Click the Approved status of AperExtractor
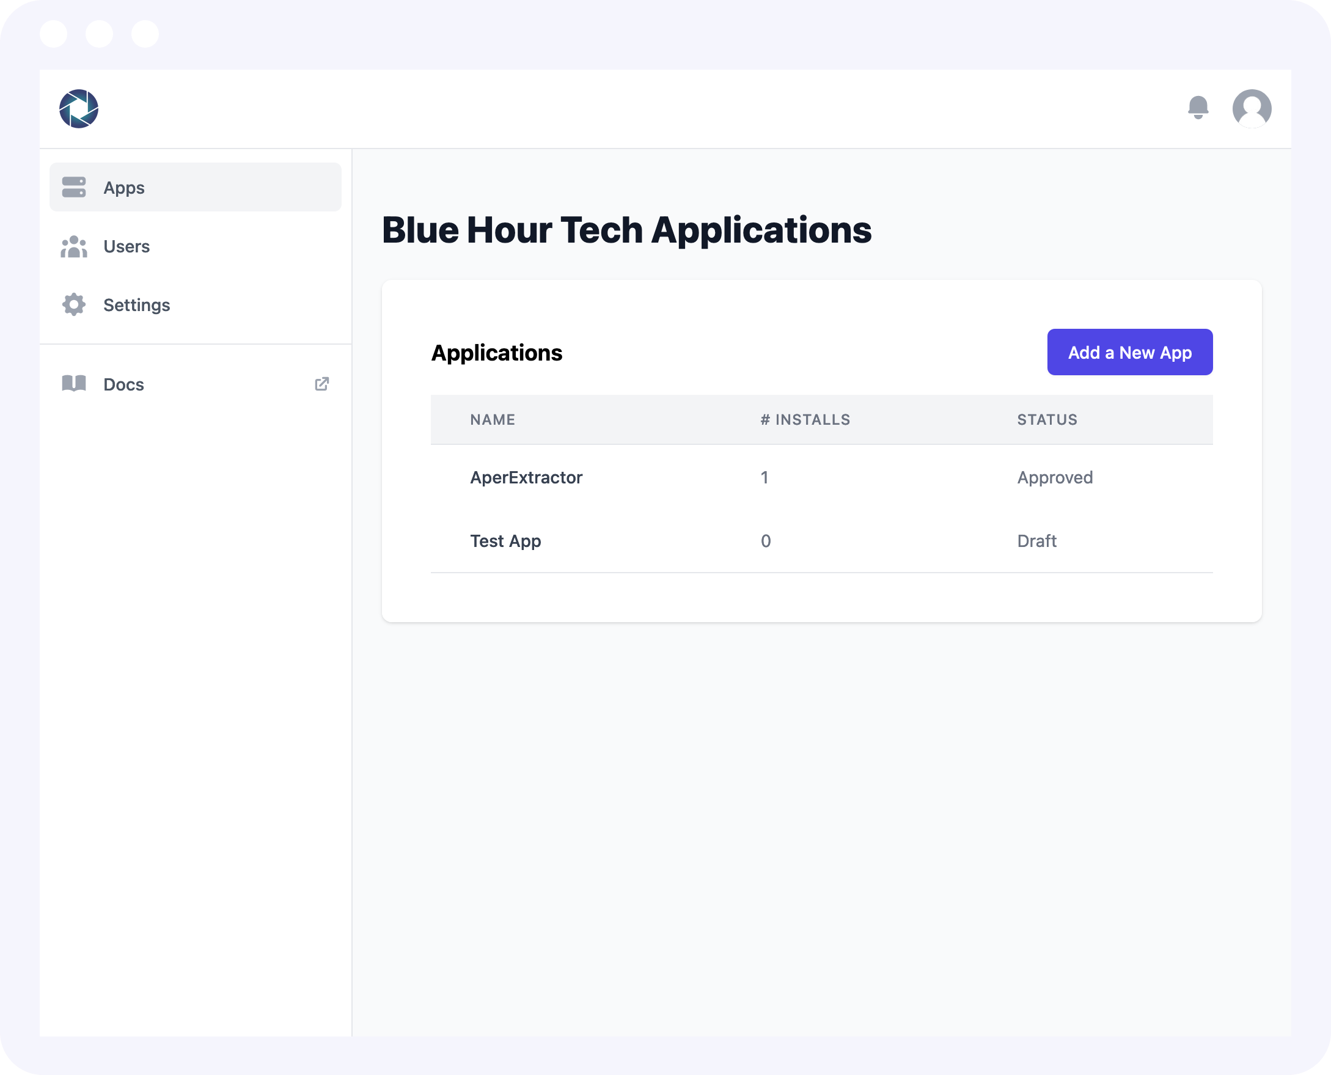The height and width of the screenshot is (1075, 1331). (x=1054, y=477)
